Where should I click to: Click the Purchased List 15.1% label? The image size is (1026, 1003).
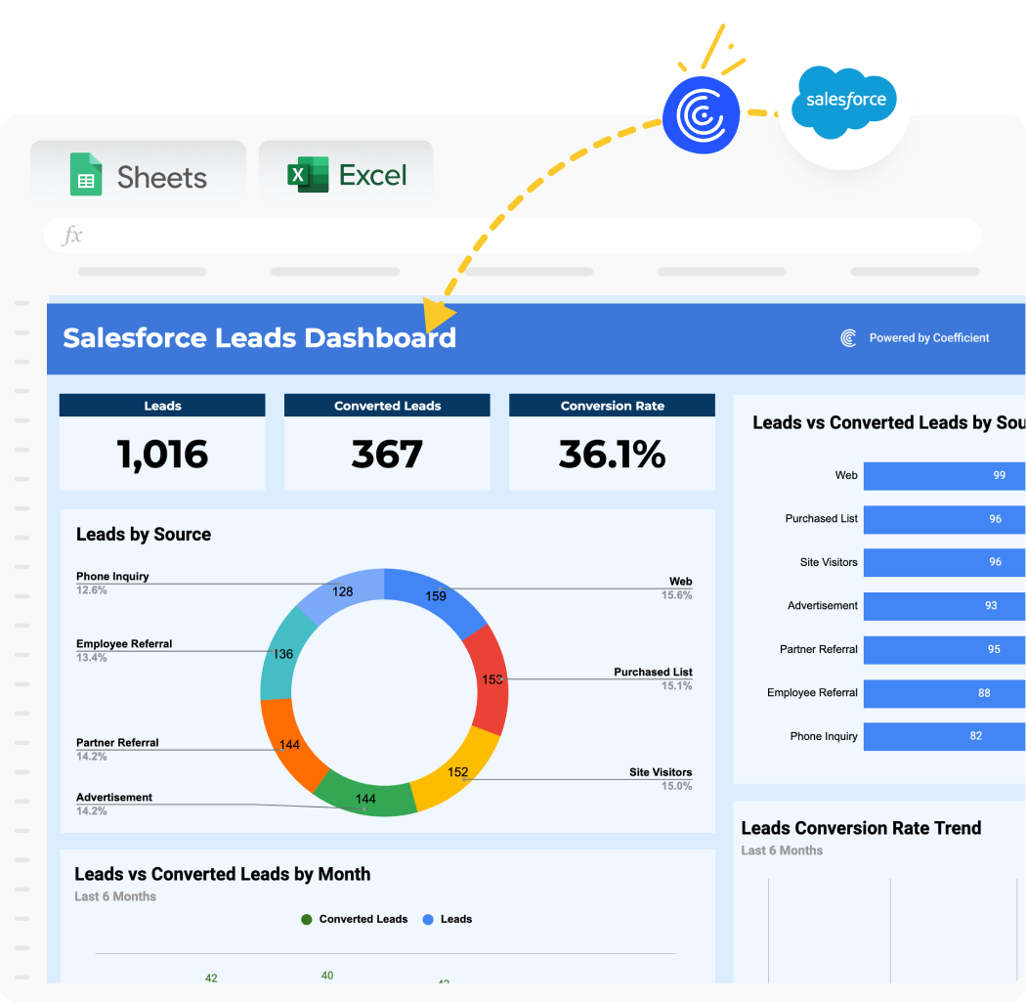(x=653, y=678)
